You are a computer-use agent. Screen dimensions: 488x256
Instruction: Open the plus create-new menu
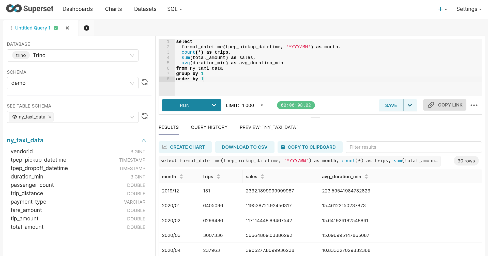(442, 9)
